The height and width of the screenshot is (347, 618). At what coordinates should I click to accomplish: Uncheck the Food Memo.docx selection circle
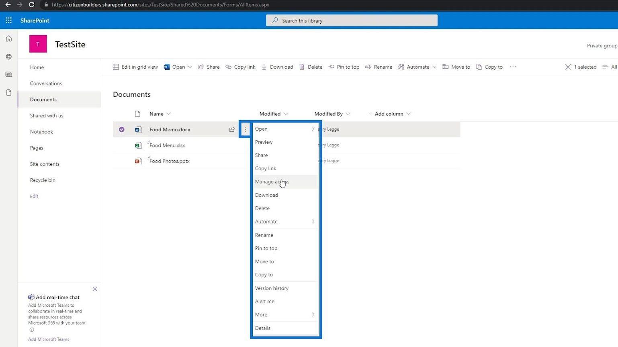click(x=122, y=129)
